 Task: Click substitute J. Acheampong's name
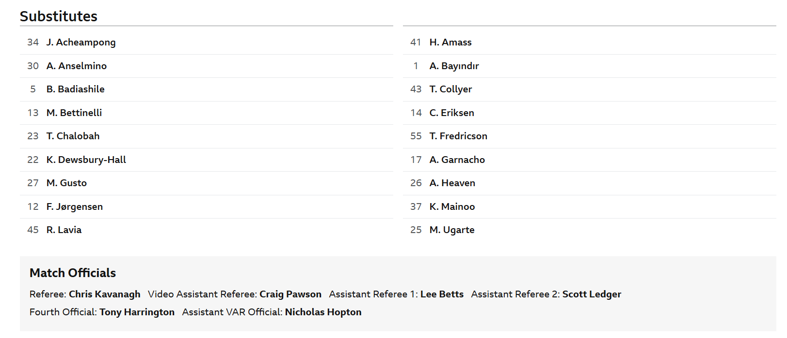tap(81, 43)
